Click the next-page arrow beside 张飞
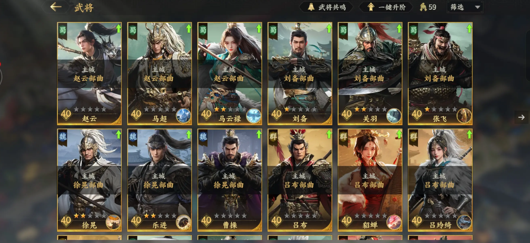This screenshot has height=243, width=530. point(521,117)
